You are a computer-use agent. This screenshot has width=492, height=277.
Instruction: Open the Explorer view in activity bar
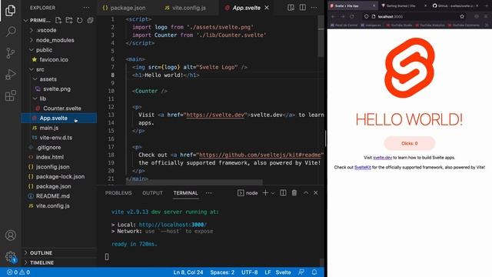(x=10, y=10)
